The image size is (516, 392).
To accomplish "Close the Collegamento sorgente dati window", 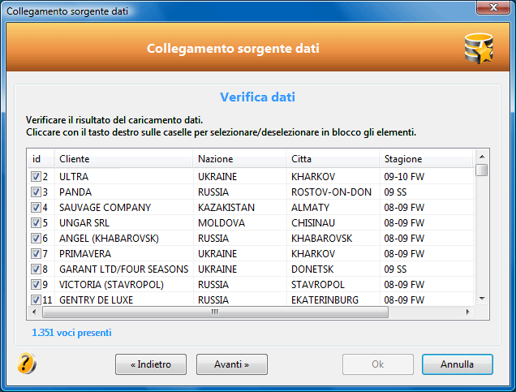I will click(493, 7).
